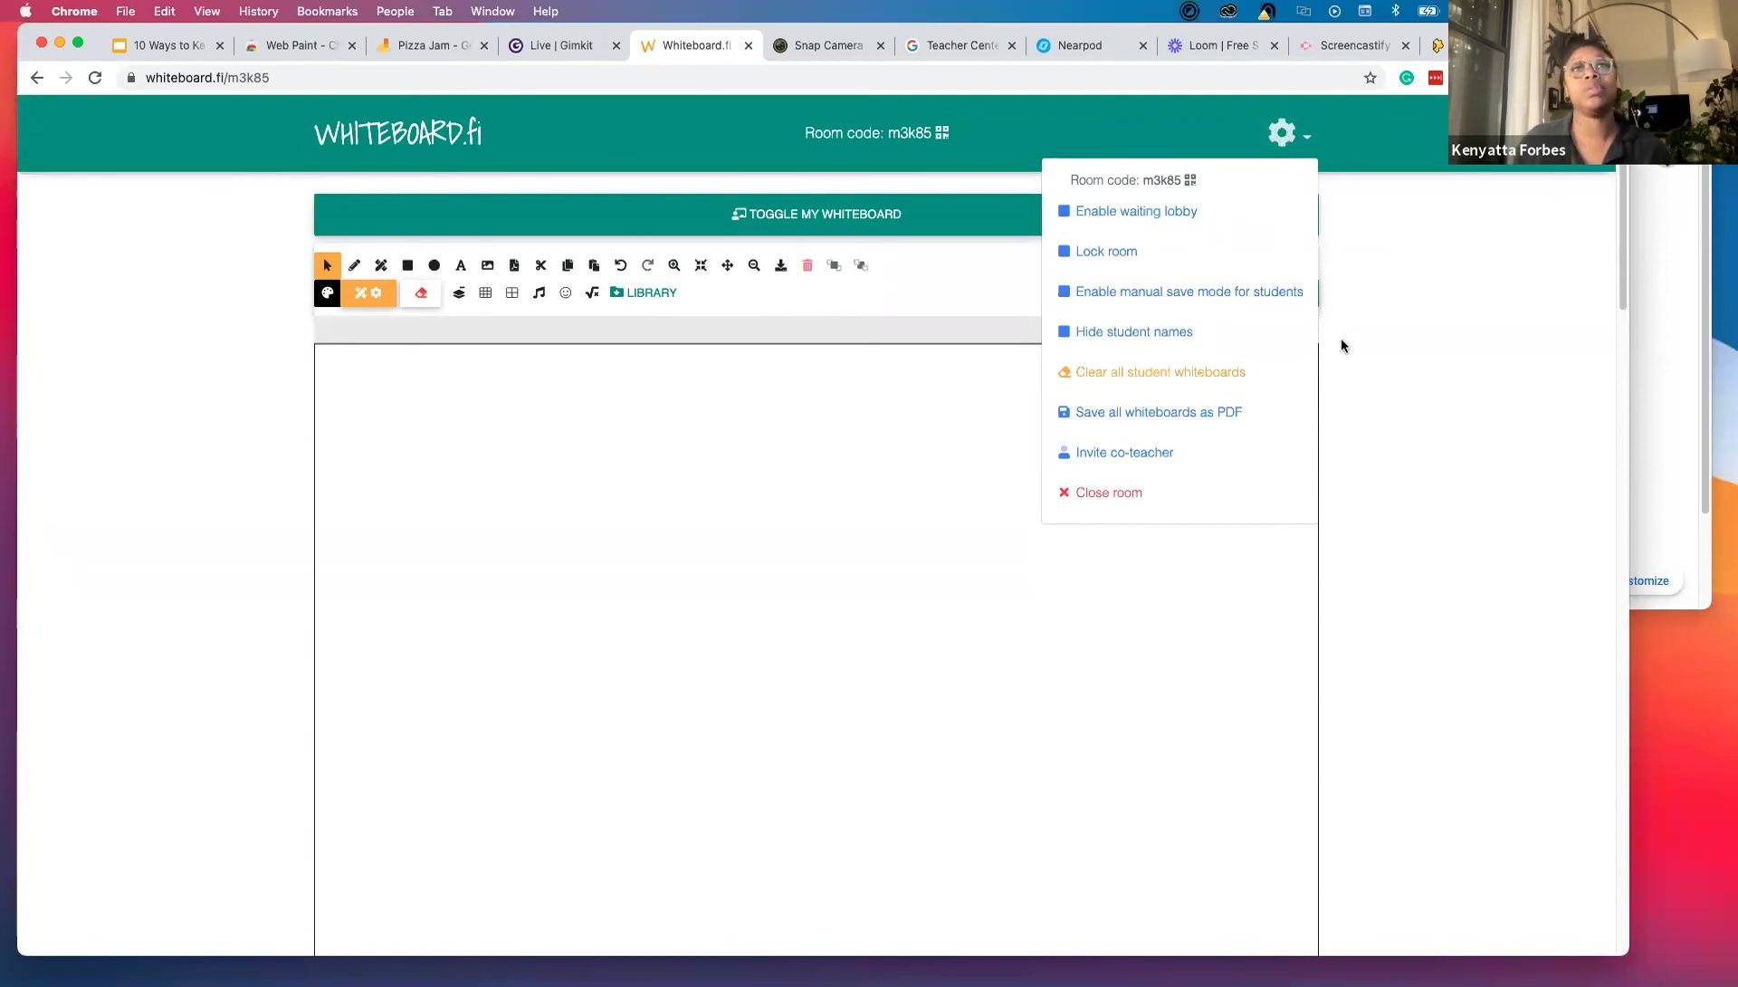Select the text tool

(x=461, y=265)
